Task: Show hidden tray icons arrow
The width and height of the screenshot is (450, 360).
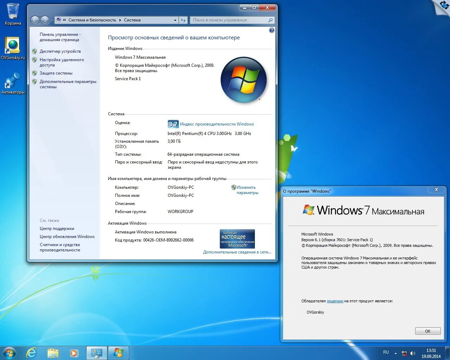Action: [396, 353]
